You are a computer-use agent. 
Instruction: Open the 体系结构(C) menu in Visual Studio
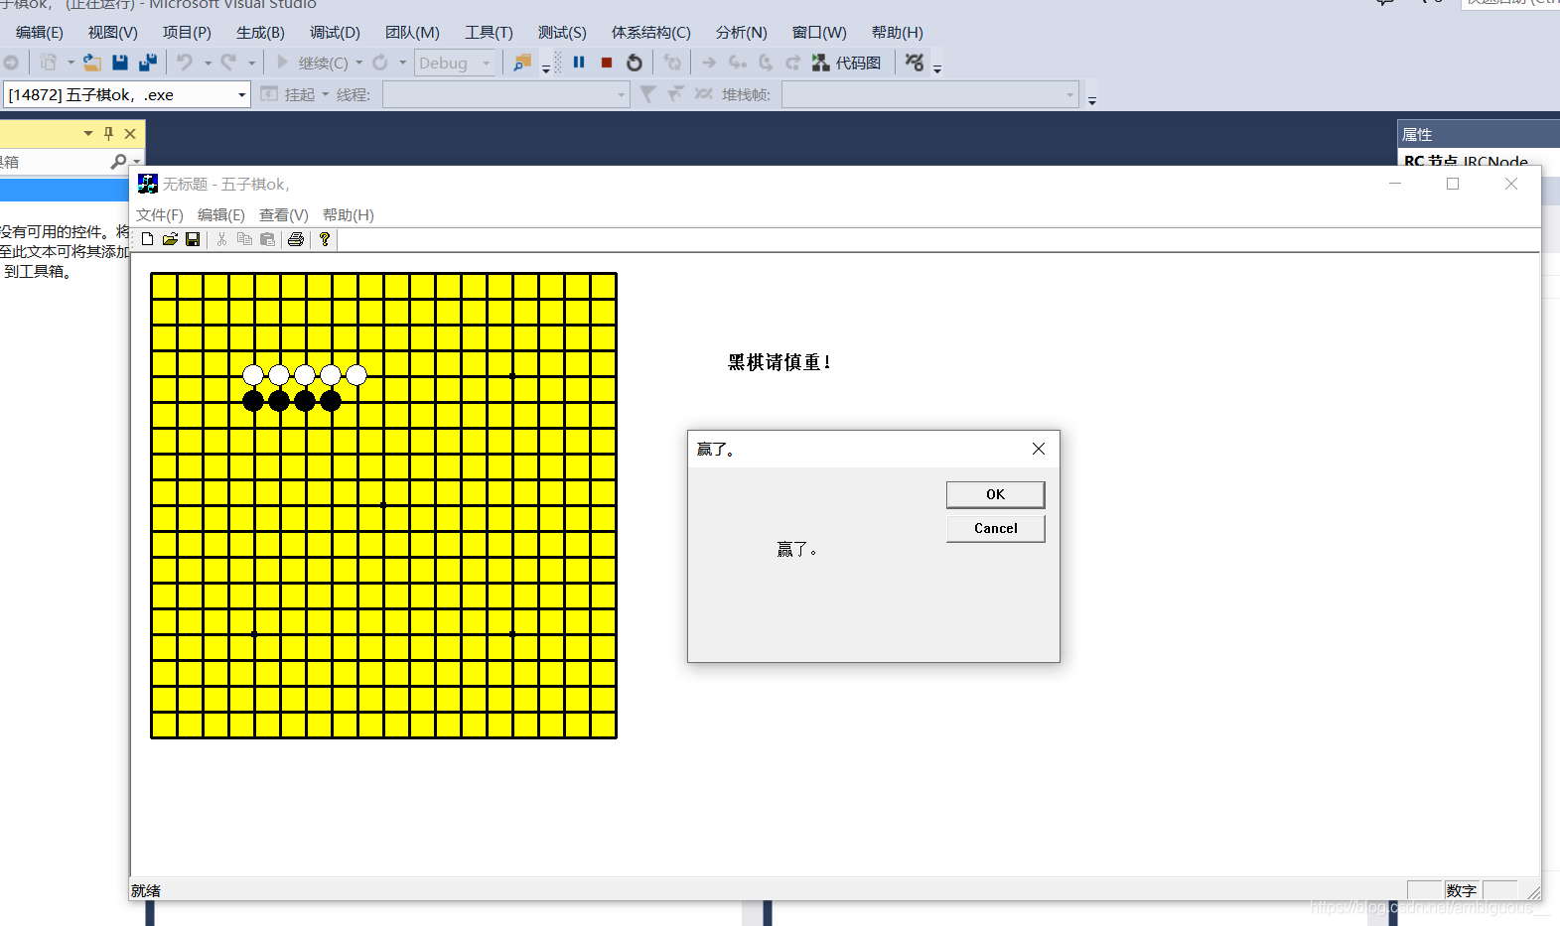(650, 33)
